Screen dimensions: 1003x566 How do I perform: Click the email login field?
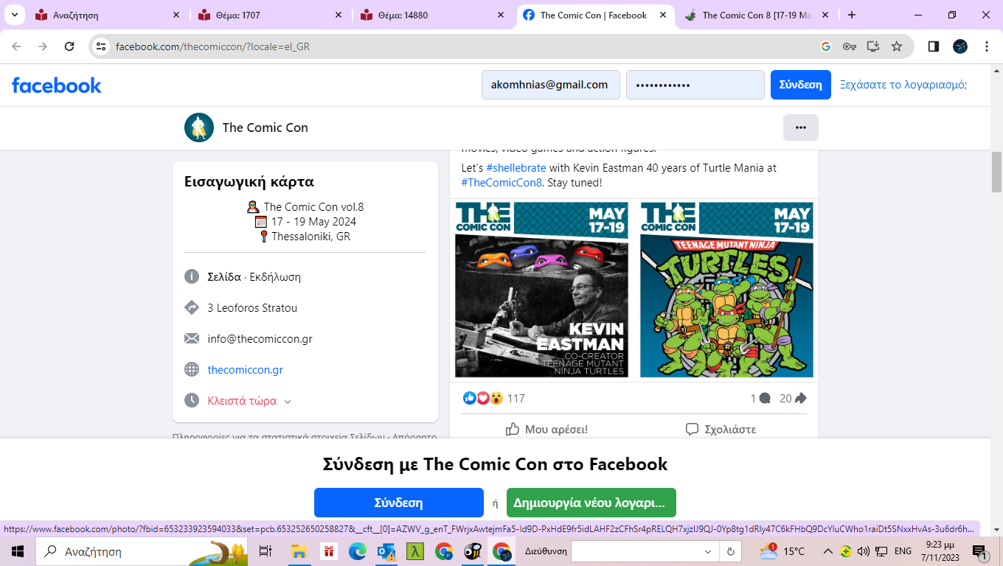click(551, 85)
